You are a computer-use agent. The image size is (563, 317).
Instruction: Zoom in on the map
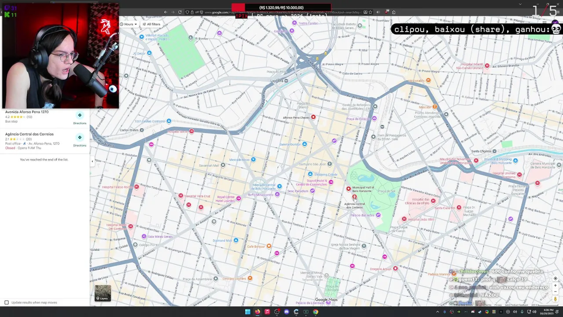click(x=555, y=285)
